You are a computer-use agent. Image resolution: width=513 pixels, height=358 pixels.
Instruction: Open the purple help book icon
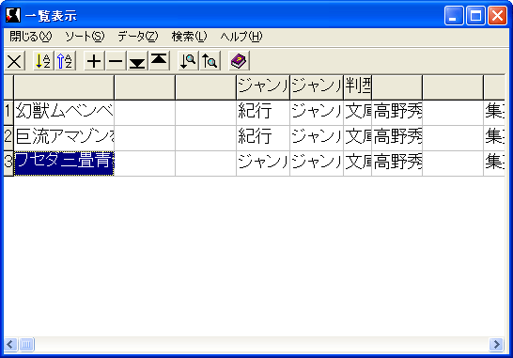click(x=240, y=61)
